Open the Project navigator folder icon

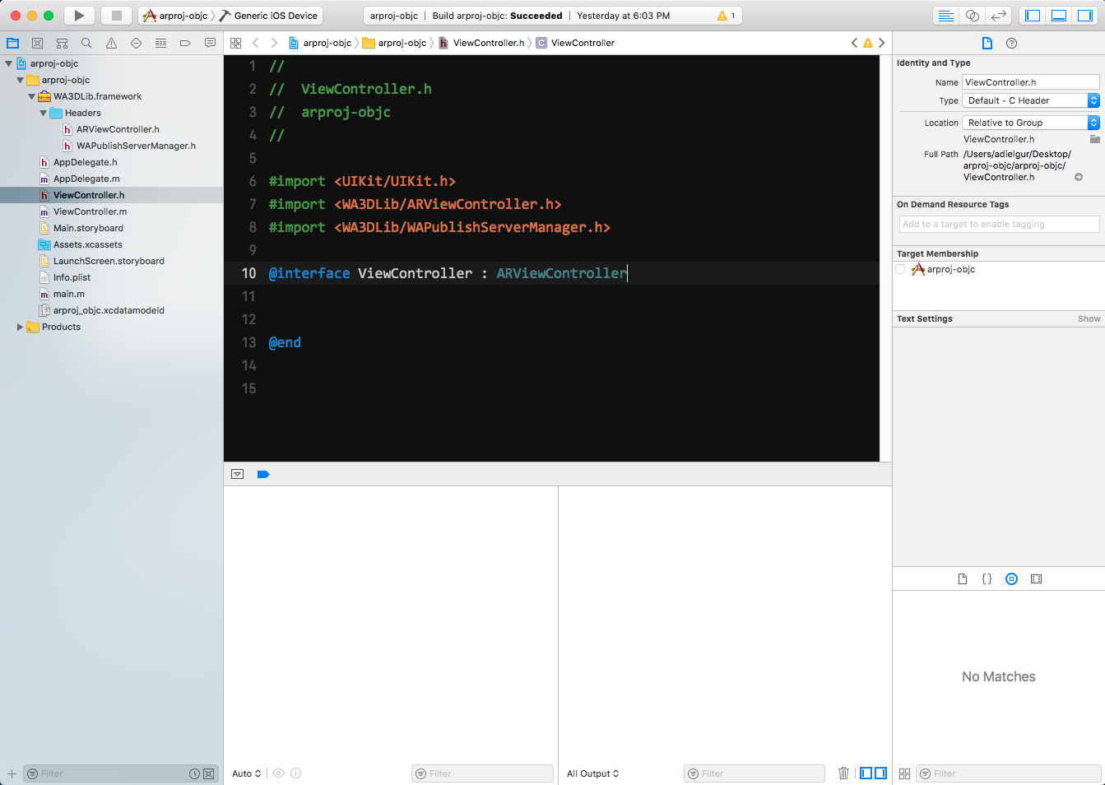(x=13, y=43)
